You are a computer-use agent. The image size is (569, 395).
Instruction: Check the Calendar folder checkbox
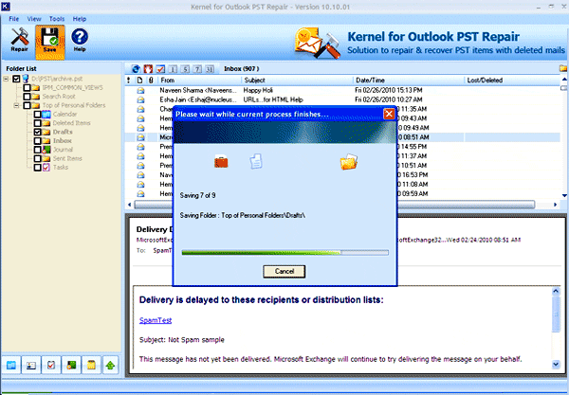[37, 115]
